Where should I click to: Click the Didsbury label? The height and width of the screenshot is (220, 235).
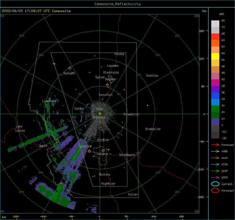[x=98, y=117]
